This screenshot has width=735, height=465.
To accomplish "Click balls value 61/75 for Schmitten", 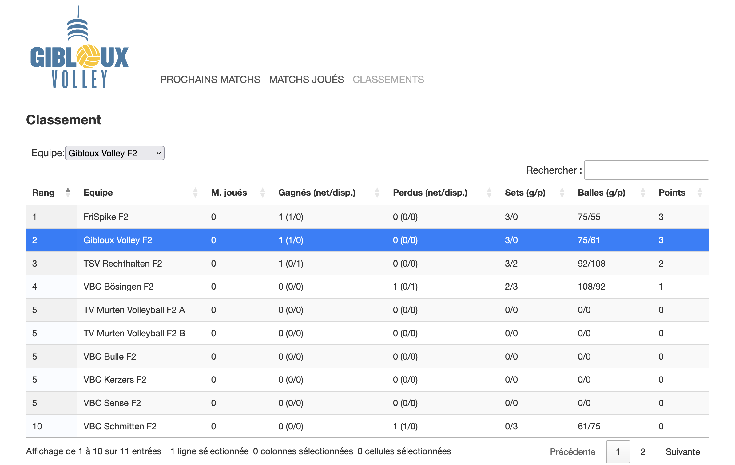I will tap(589, 426).
